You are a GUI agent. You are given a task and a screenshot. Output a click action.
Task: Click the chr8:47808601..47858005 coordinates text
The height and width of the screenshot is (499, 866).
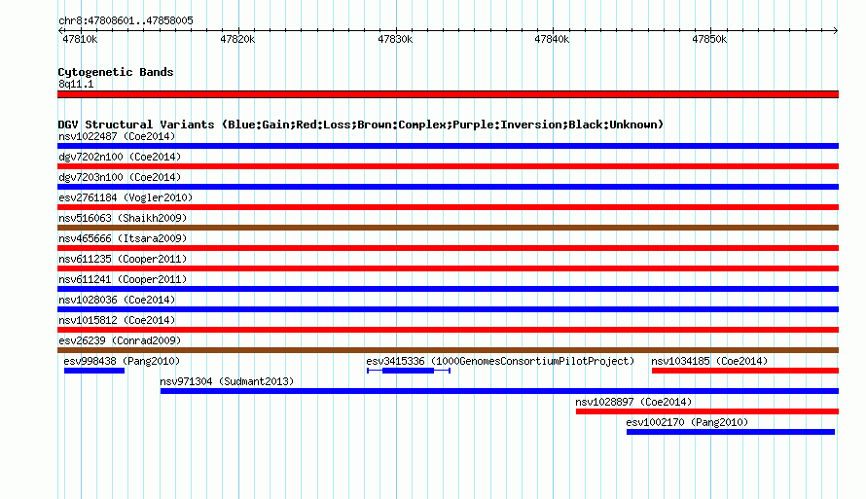[x=126, y=20]
